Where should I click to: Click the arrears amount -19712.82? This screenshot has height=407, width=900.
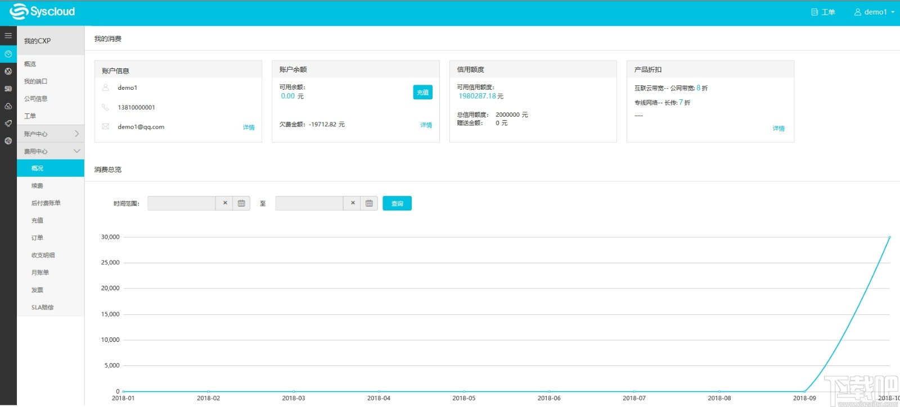point(323,125)
